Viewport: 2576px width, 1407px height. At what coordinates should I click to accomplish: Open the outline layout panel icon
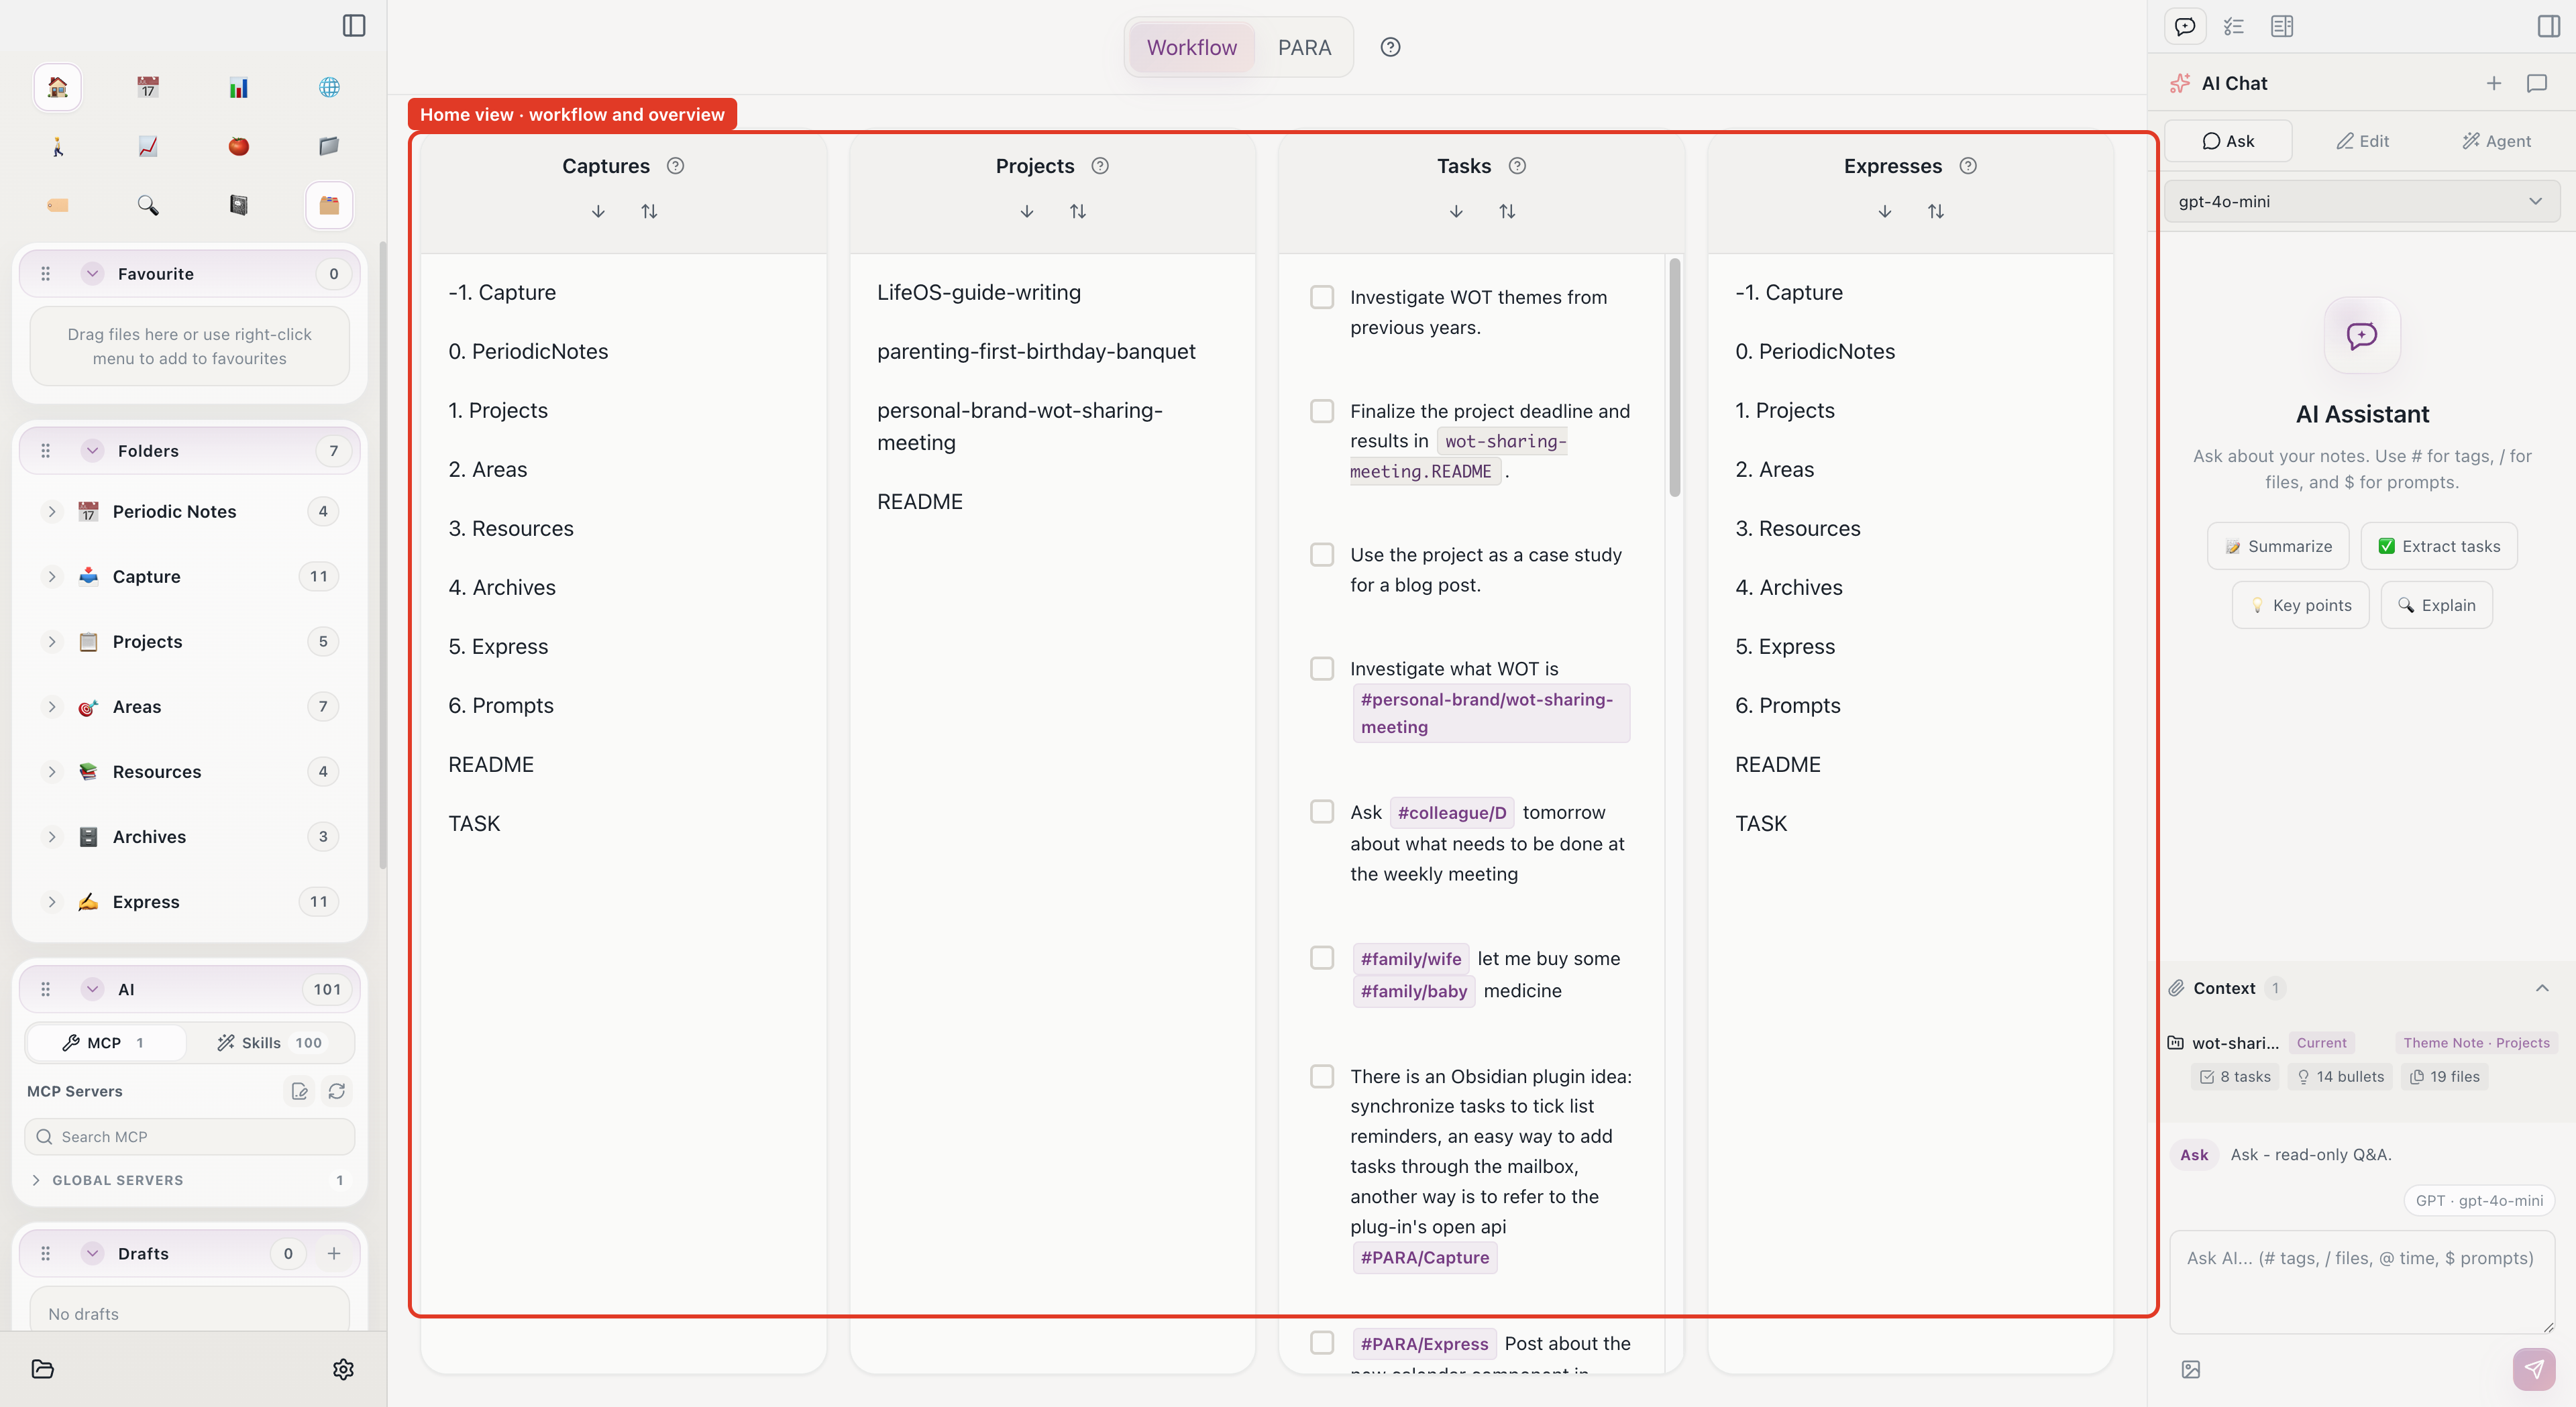tap(2281, 26)
